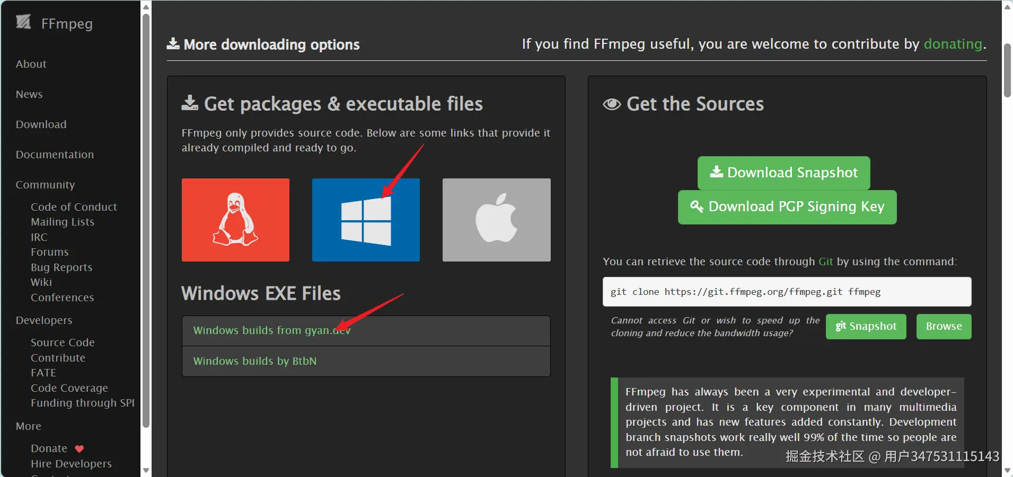
Task: Click the sidebar scrollbar down arrow
Action: point(146,470)
